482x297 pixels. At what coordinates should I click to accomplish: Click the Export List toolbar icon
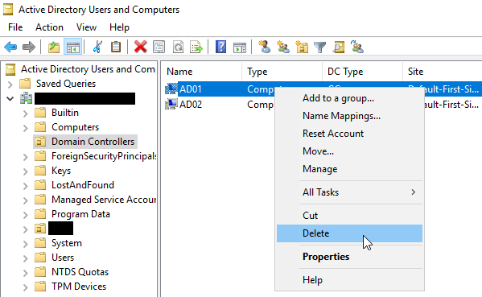click(196, 47)
